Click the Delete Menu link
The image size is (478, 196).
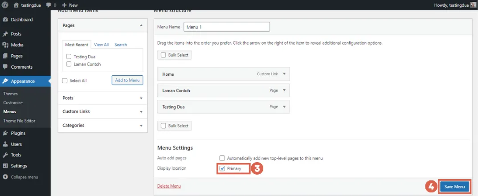pos(169,186)
